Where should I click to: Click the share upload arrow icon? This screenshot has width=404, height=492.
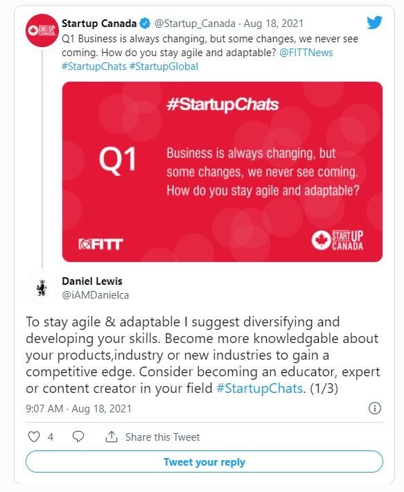112,437
